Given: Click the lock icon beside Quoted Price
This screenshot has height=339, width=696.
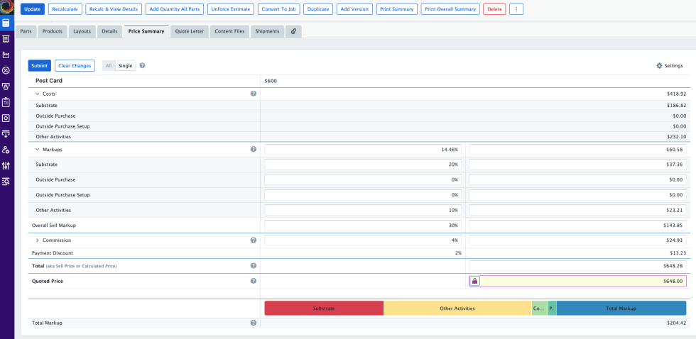Looking at the screenshot, I should (x=475, y=281).
